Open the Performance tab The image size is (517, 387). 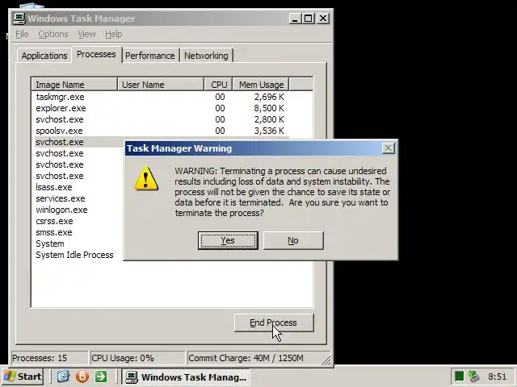pyautogui.click(x=150, y=56)
